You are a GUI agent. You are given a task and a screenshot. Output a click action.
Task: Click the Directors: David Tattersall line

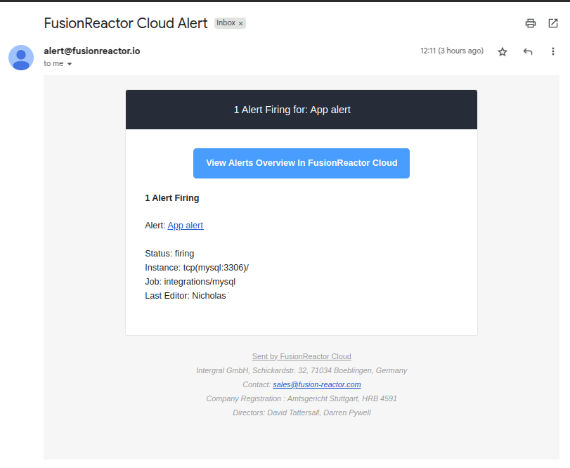tap(302, 412)
